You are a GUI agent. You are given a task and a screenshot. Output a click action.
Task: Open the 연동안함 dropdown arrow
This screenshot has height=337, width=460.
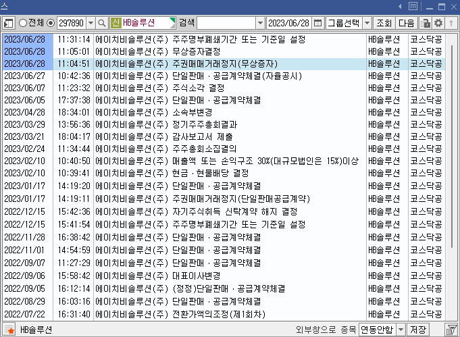click(x=401, y=330)
